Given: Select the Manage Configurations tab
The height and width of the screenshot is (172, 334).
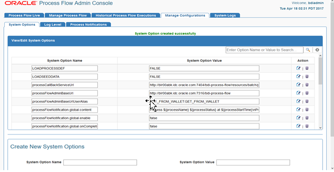Looking at the screenshot, I should [185, 15].
